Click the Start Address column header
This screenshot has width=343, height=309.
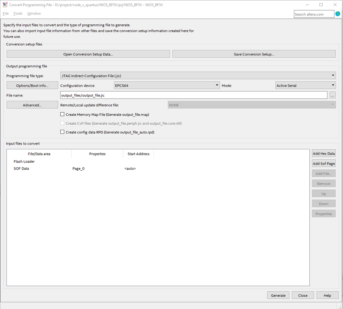(x=138, y=154)
